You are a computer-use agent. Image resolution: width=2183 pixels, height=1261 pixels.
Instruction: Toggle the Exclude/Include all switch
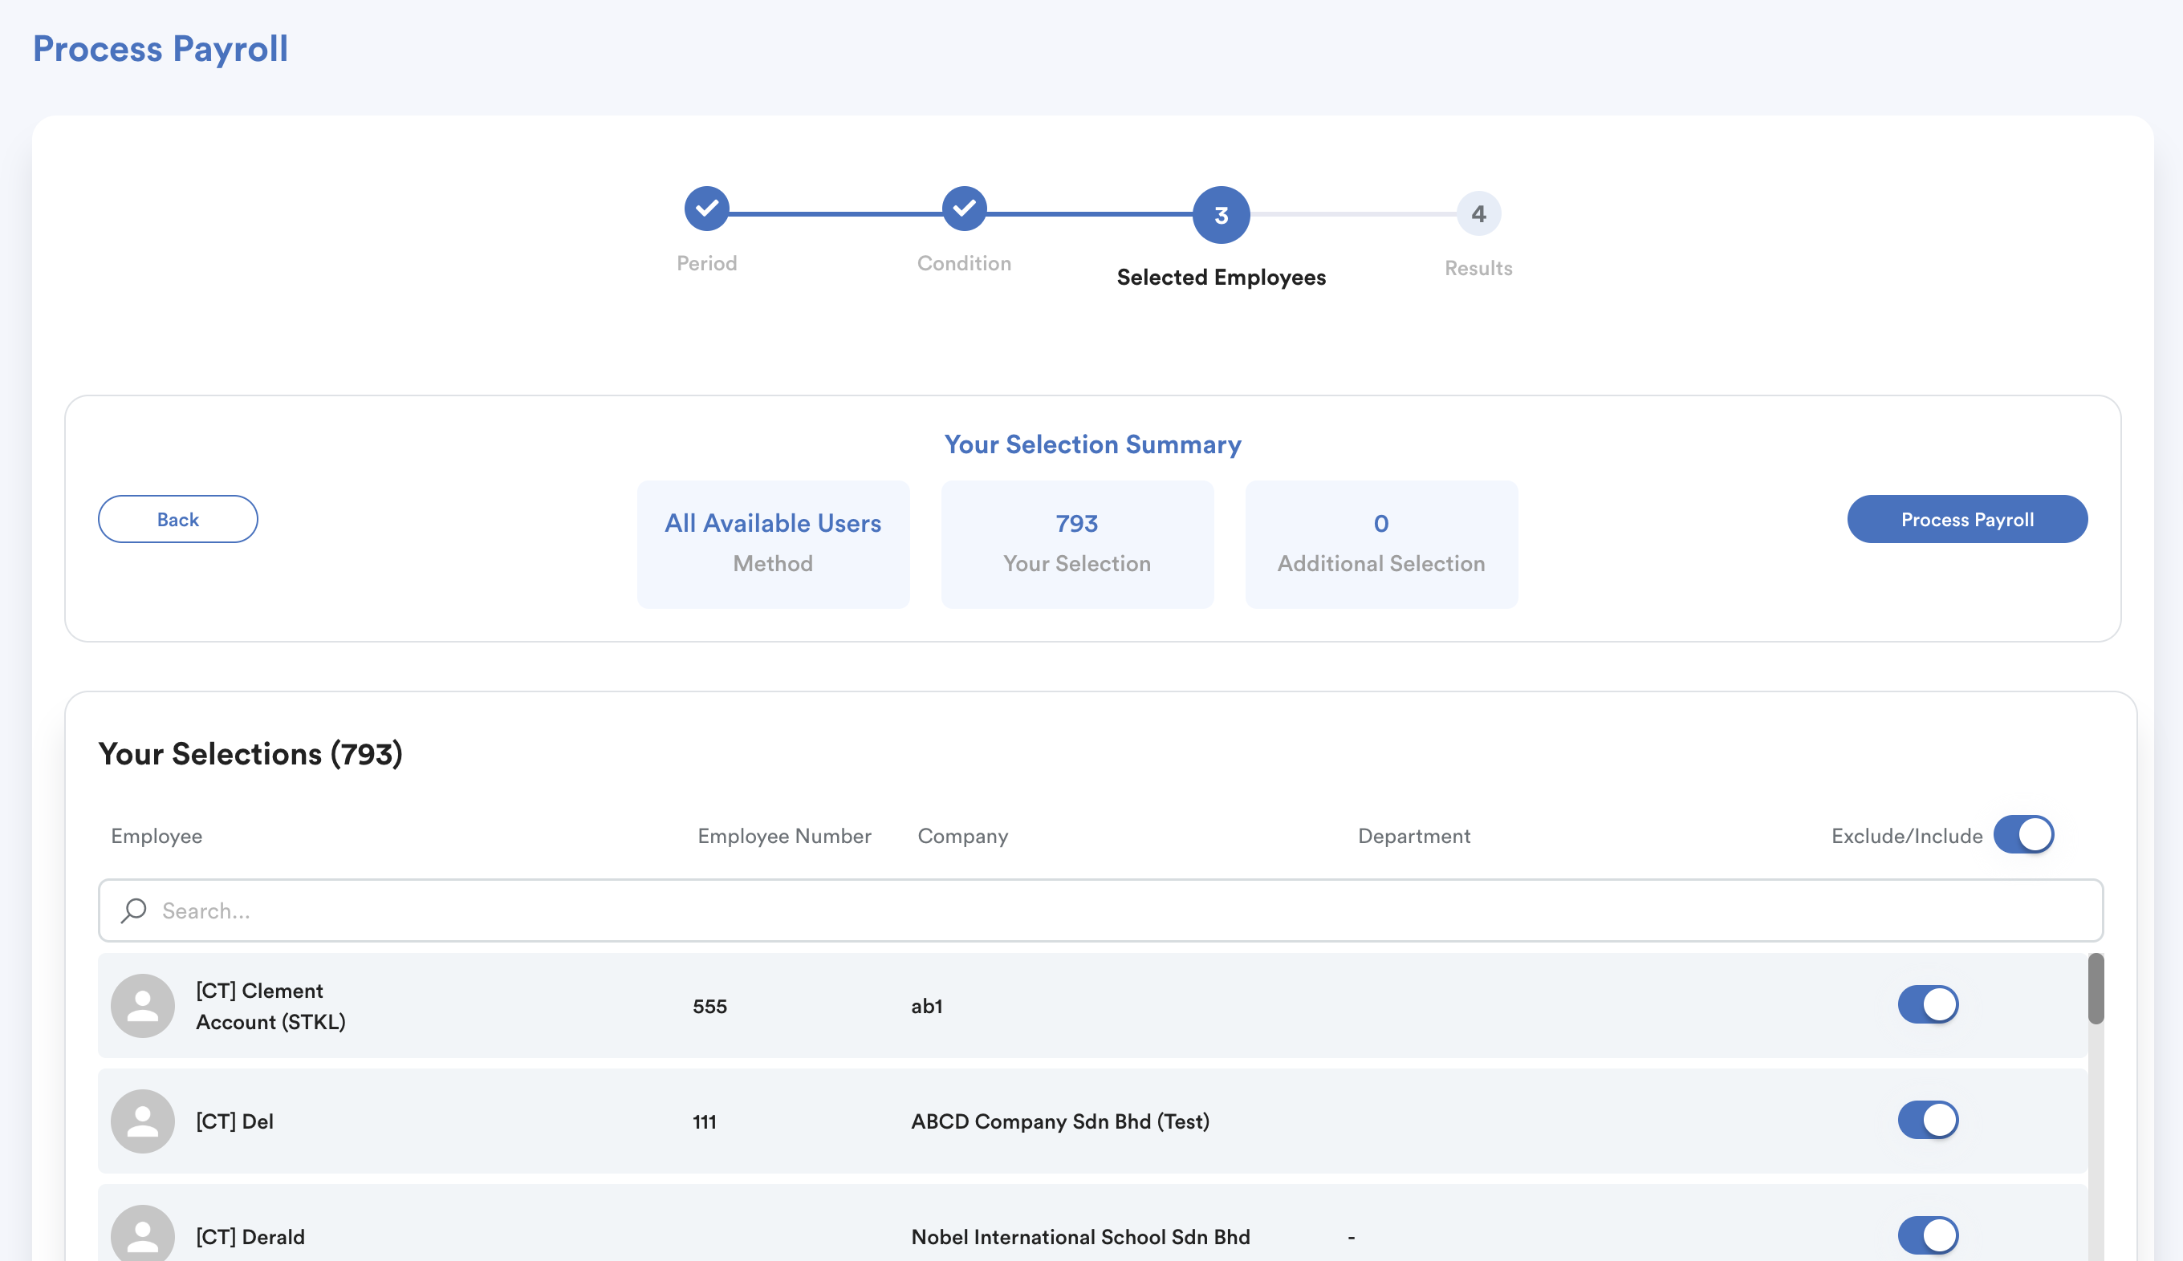click(2022, 835)
